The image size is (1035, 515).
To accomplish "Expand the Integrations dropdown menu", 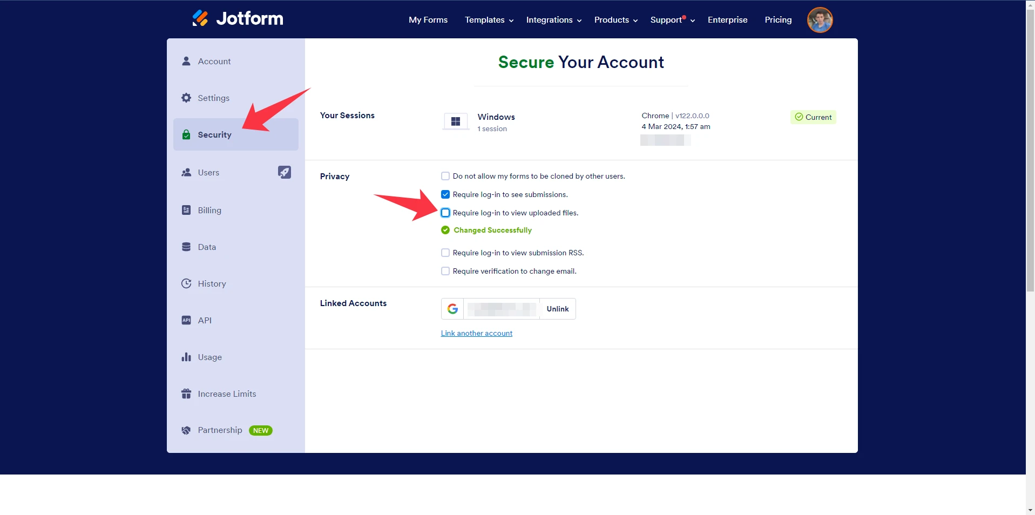I will pyautogui.click(x=553, y=20).
